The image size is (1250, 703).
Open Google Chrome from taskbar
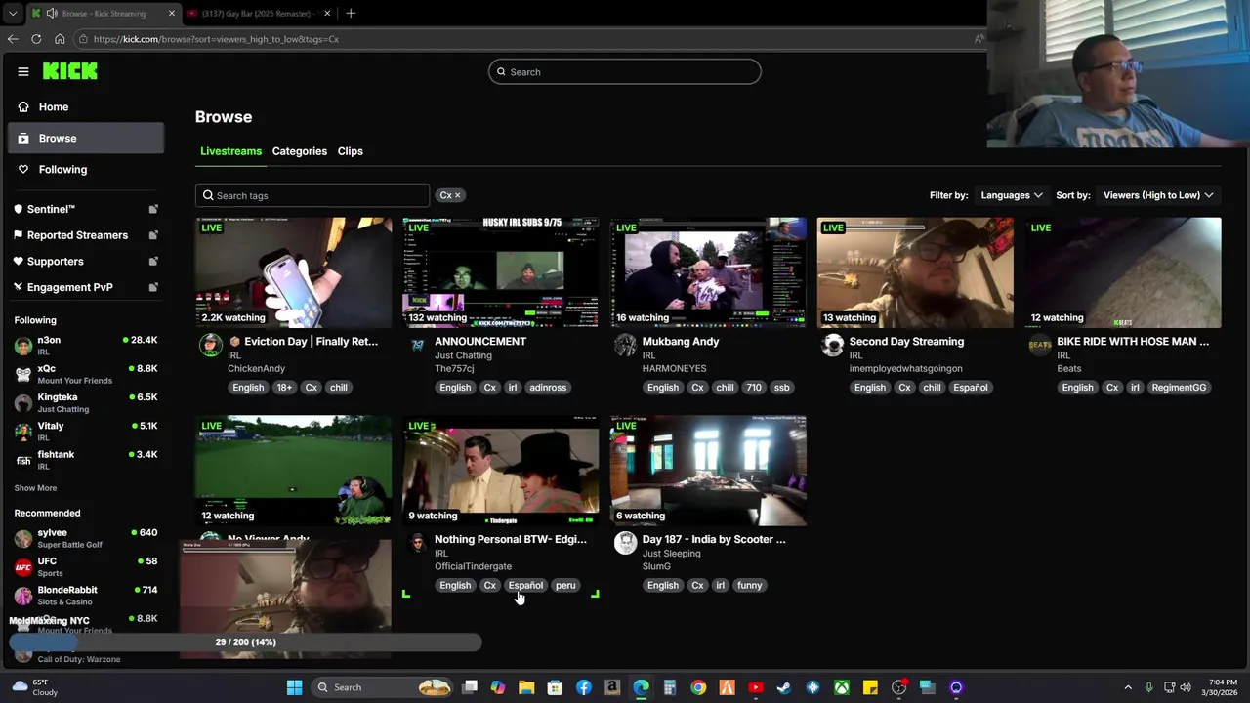[x=698, y=687]
